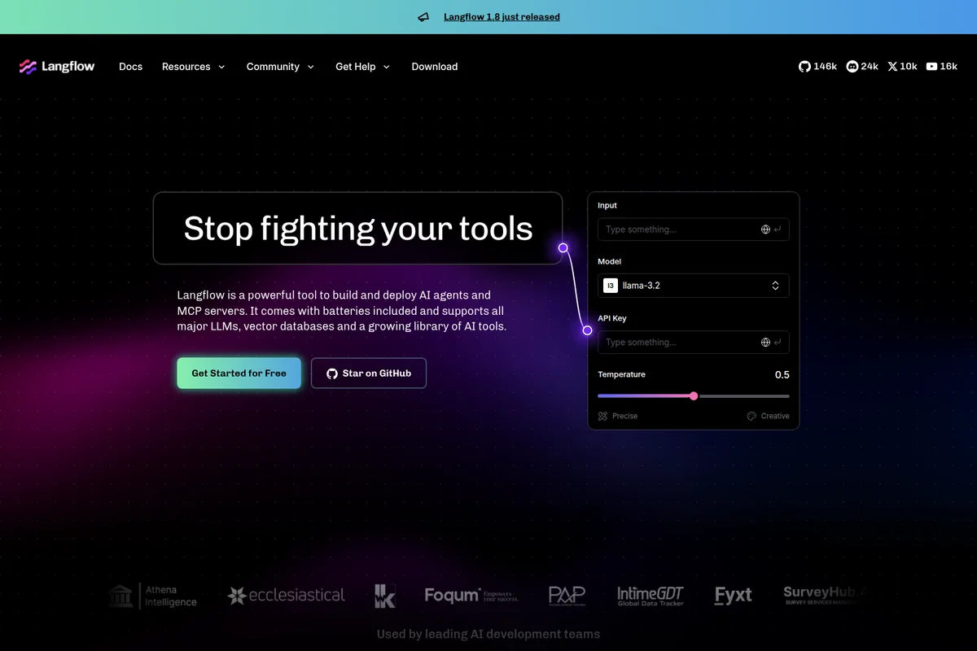
Task: Open the llama-3.2 model selector
Action: click(693, 285)
